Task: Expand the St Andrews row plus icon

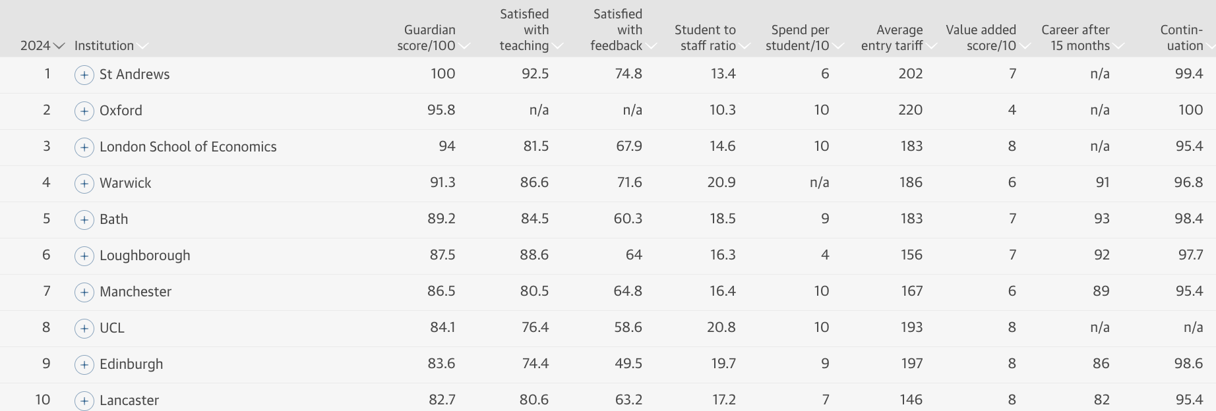Action: pyautogui.click(x=84, y=75)
